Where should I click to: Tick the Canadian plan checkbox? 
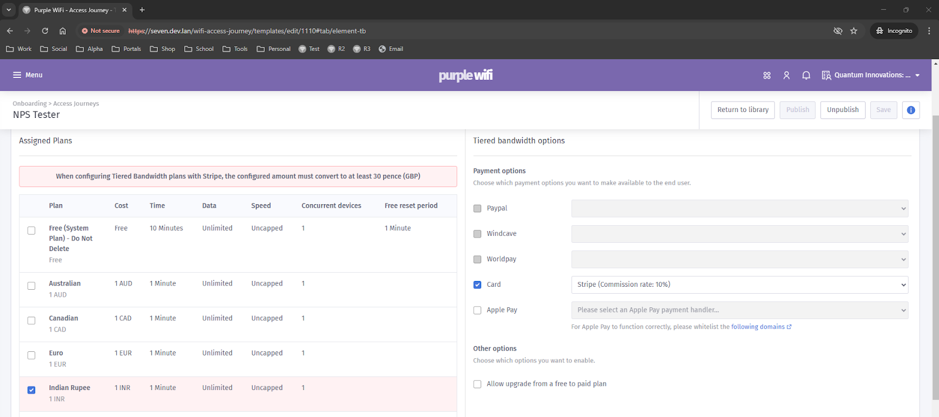31,321
